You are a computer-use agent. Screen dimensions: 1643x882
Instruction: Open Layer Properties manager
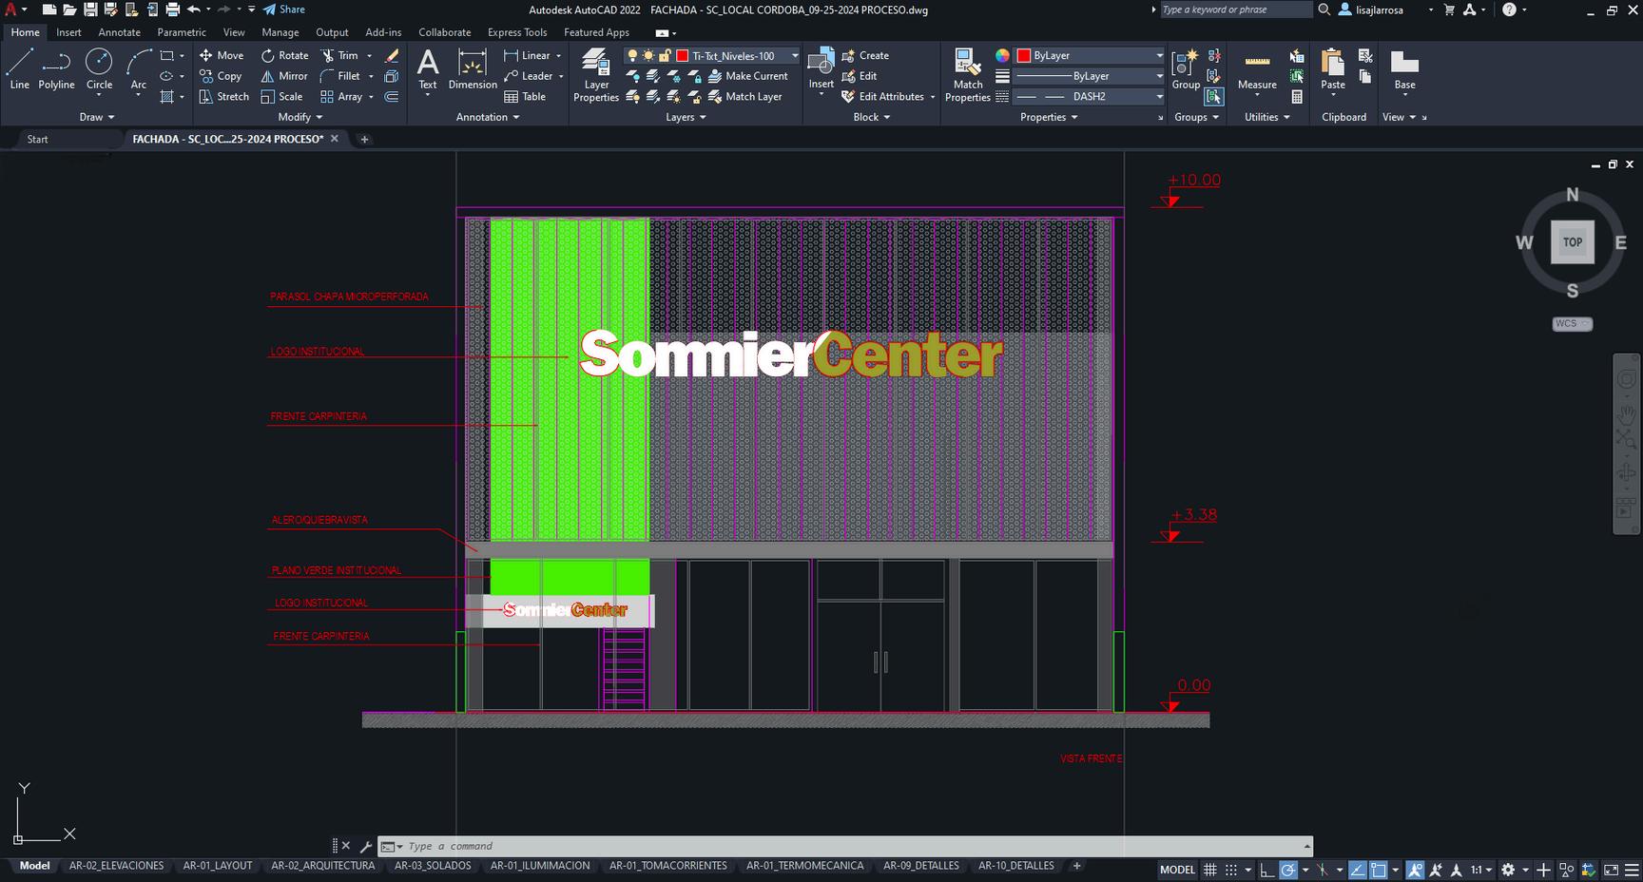pos(596,74)
